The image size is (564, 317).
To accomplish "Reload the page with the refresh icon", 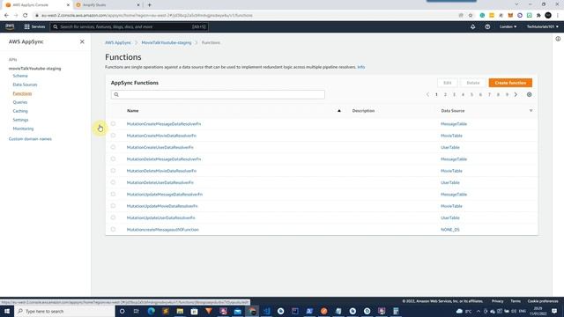I will tap(26, 16).
